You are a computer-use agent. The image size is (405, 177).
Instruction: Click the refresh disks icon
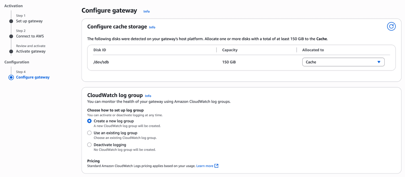[x=391, y=26]
